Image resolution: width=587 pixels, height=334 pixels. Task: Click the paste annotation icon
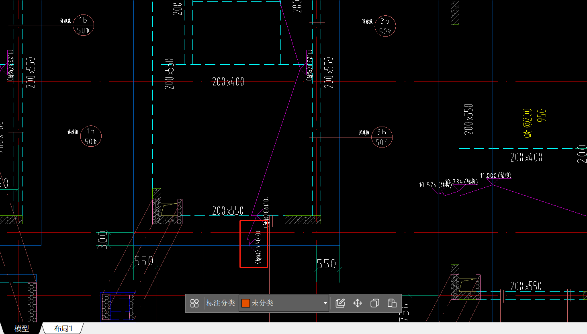tap(392, 303)
